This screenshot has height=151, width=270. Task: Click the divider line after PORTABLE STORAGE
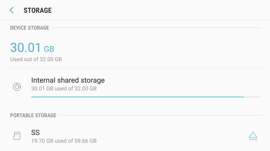(160, 115)
